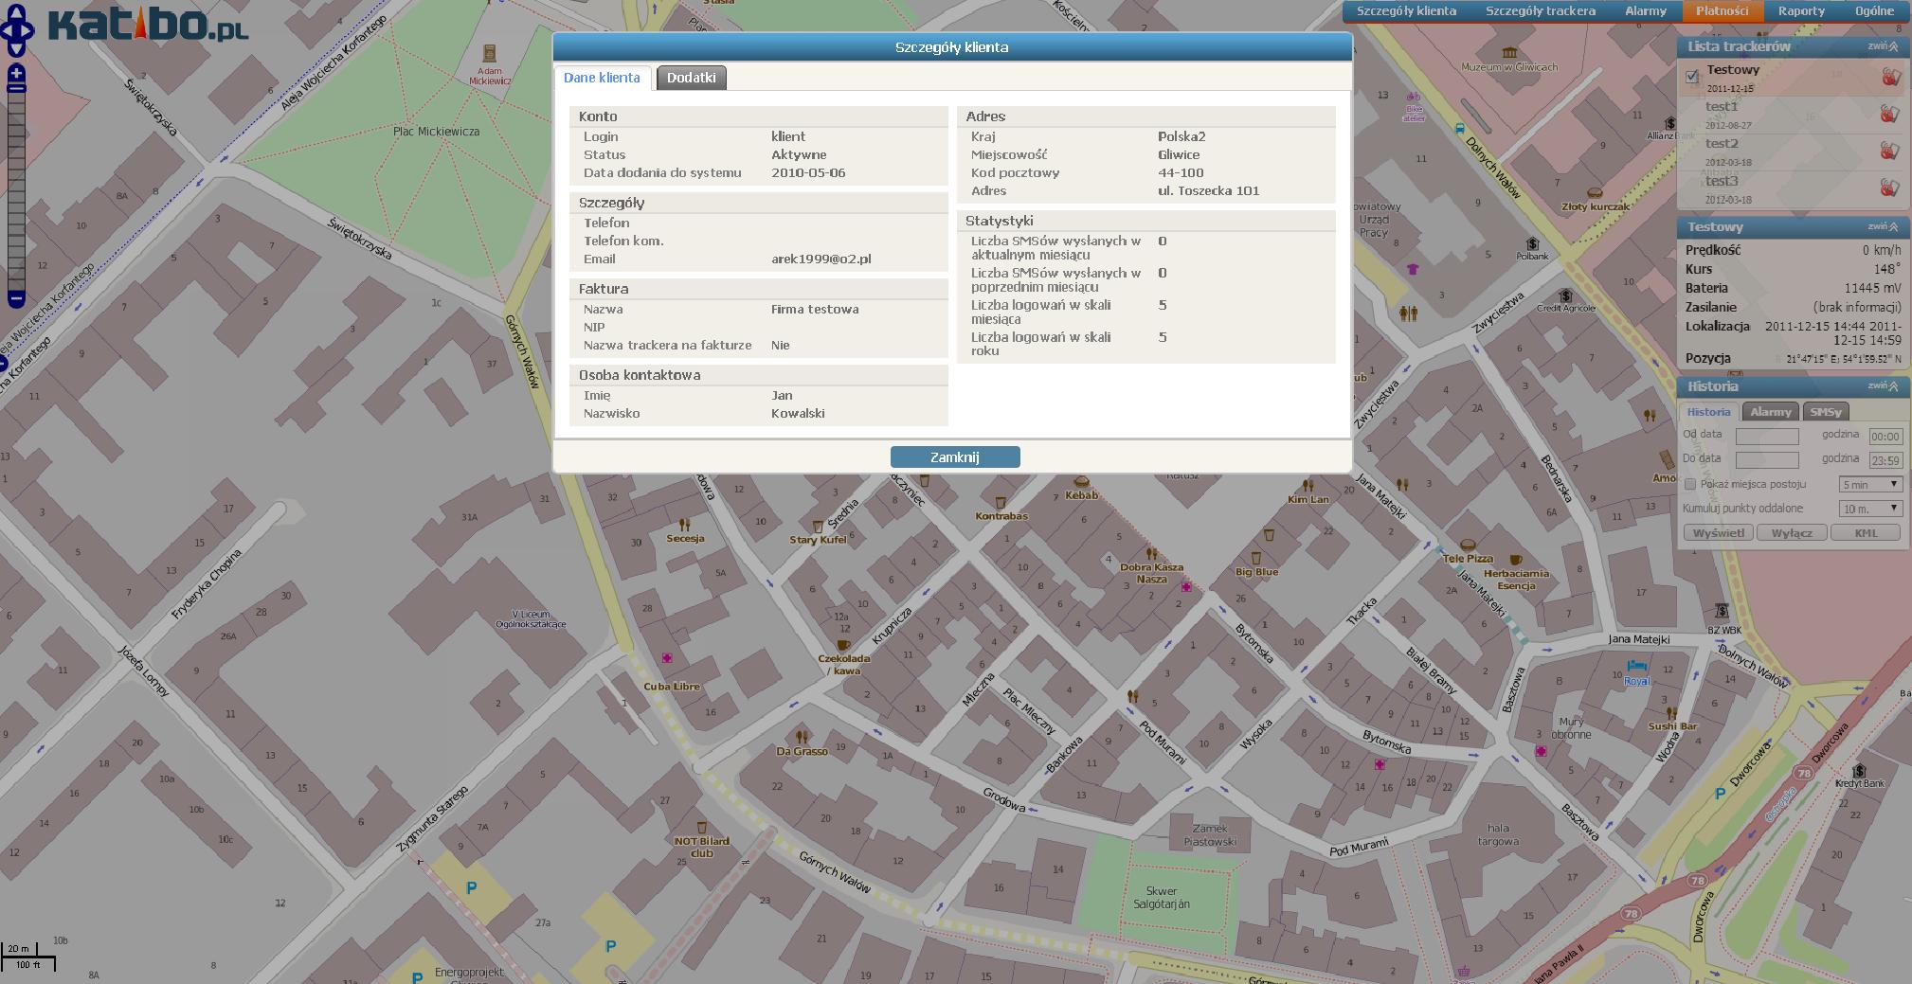Viewport: 1912px width, 984px height.
Task: Open the Szczegóły trackera menu item
Action: (1540, 11)
